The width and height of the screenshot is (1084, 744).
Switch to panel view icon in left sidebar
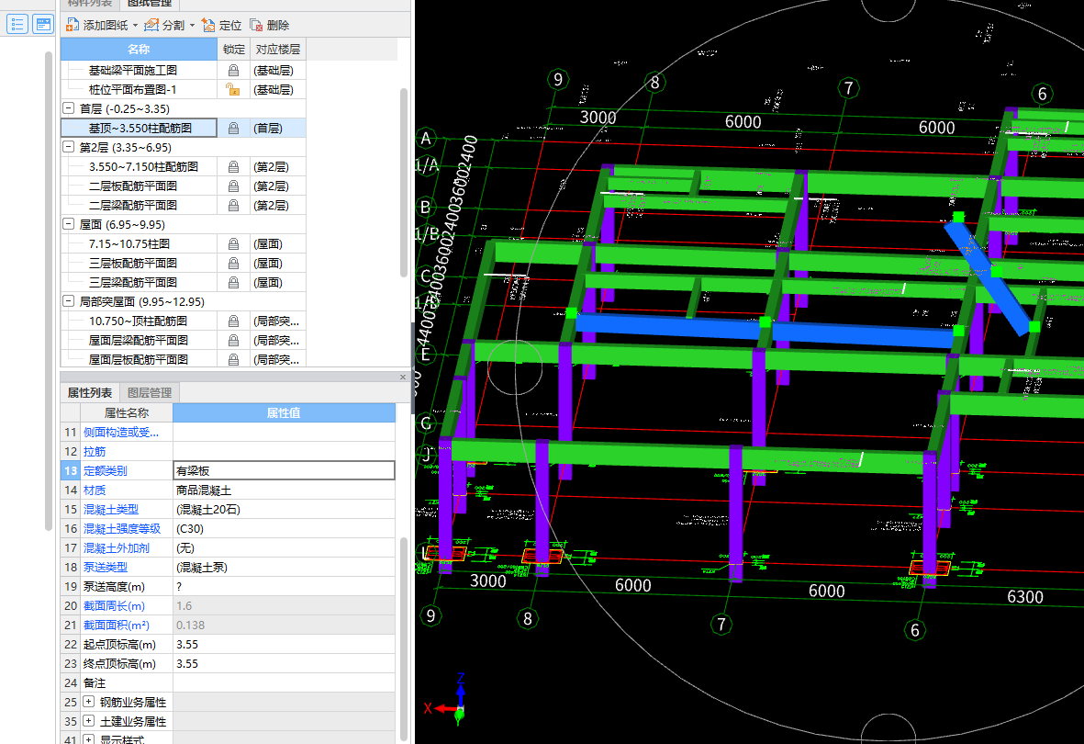tap(43, 24)
